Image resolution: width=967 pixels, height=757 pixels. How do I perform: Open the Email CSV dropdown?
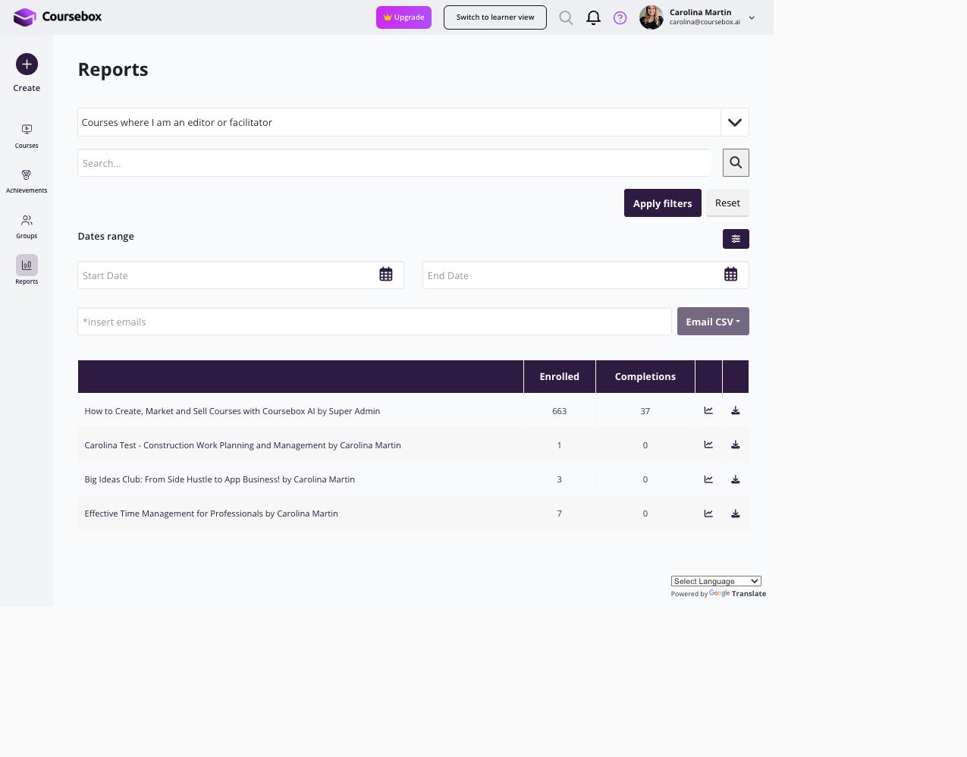point(713,322)
